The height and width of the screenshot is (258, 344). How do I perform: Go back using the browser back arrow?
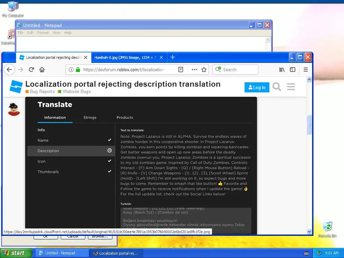click(x=9, y=70)
